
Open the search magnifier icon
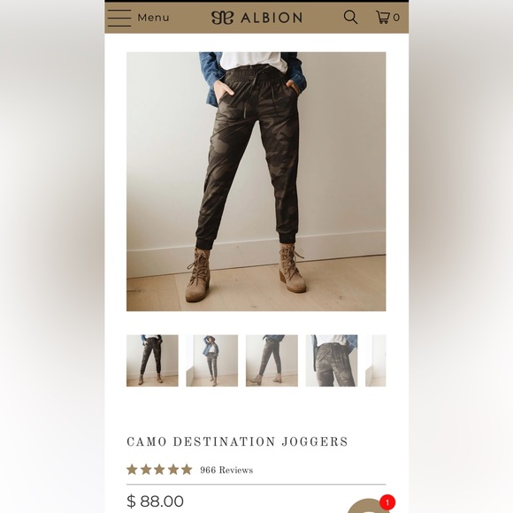(350, 18)
